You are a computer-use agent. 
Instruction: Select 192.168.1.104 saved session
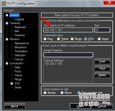53,64
